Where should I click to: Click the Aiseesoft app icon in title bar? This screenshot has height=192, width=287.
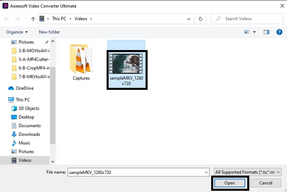pos(5,6)
